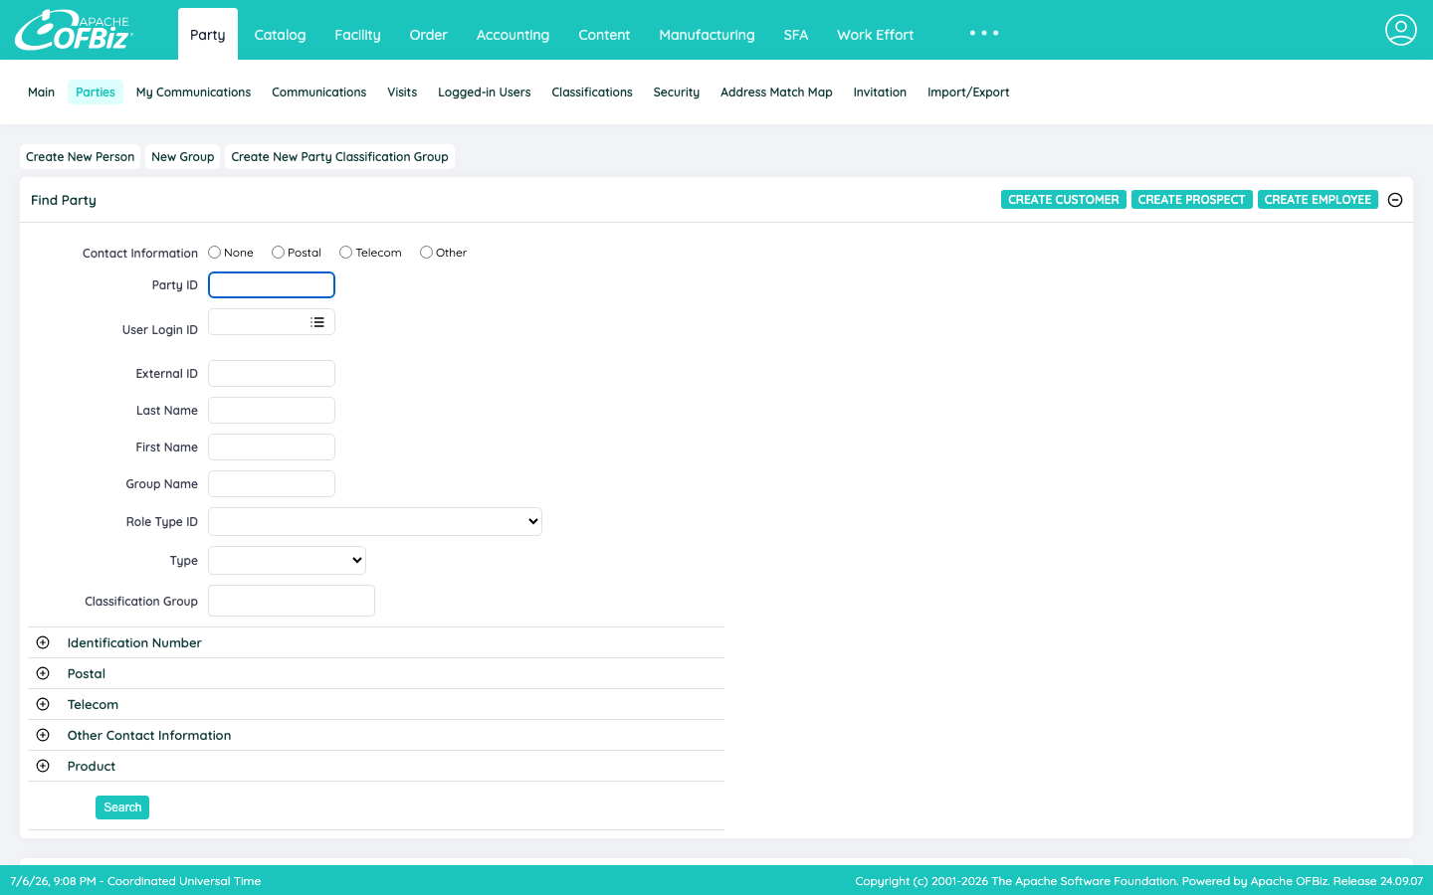The image size is (1433, 895).
Task: Open the Content application tab
Action: pos(604,35)
